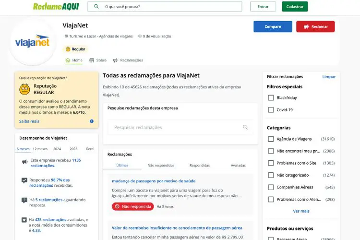
Task: Click the Entrar button
Action: (x=263, y=7)
